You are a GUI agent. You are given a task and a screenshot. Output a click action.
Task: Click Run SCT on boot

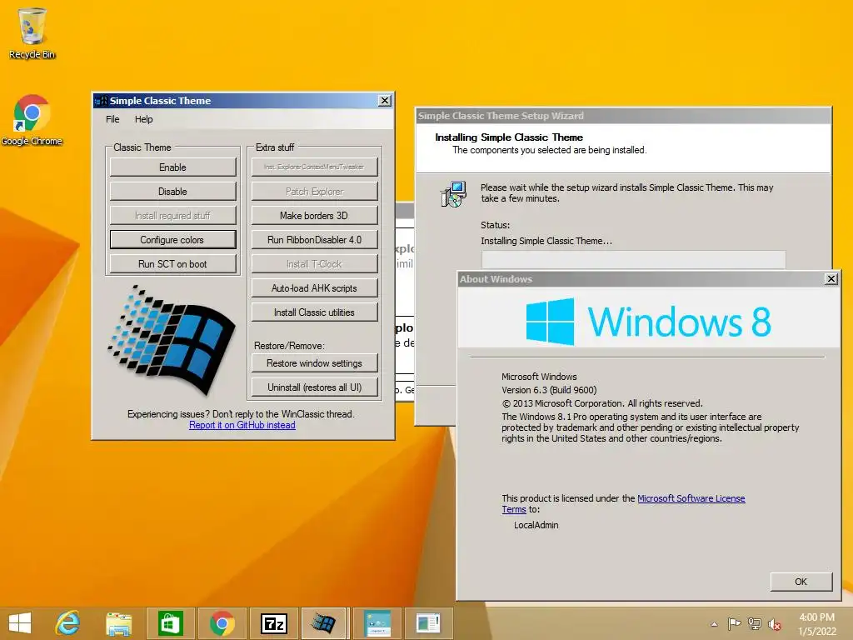pos(173,264)
